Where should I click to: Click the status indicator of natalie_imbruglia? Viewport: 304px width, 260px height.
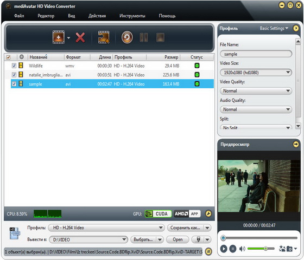(x=197, y=75)
